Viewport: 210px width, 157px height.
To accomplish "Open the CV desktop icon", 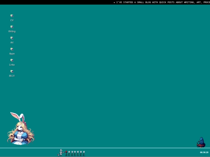I will (12, 17).
